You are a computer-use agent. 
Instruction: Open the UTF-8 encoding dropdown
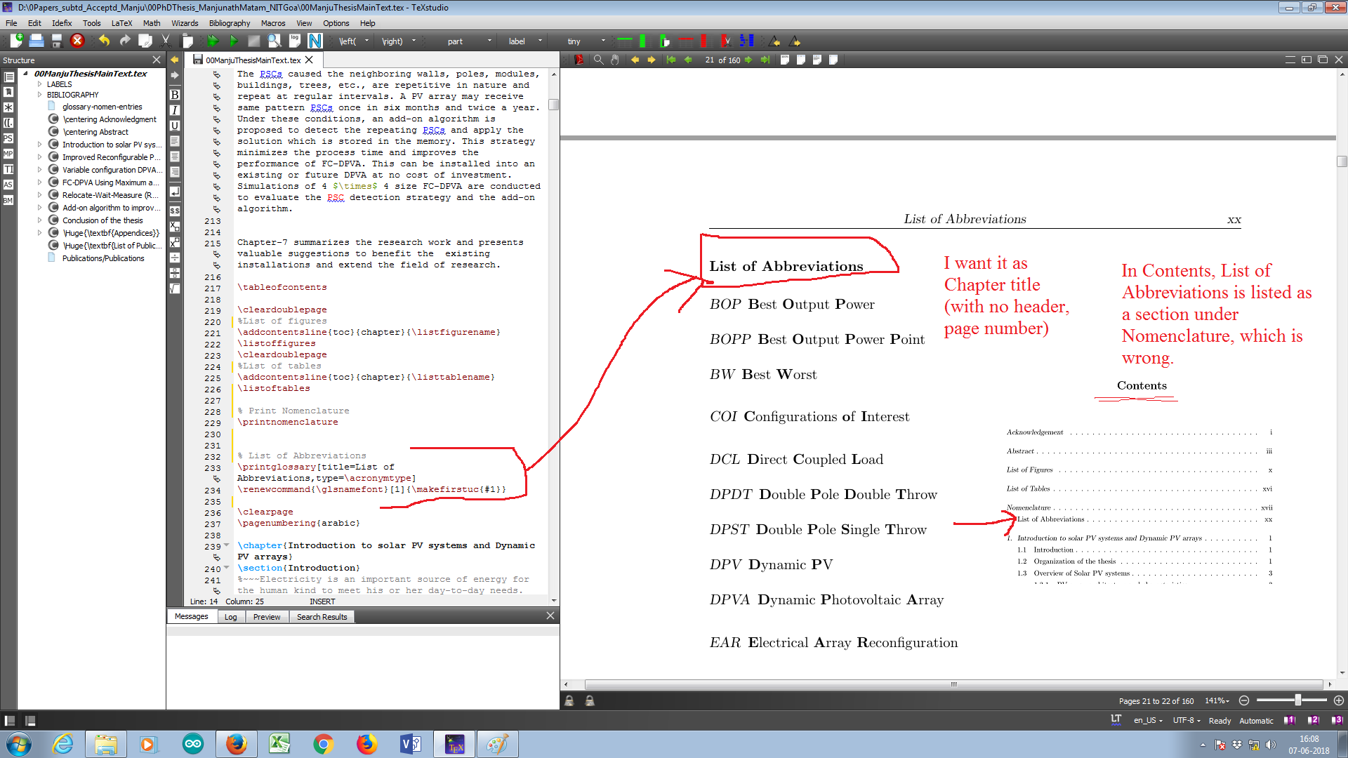tap(1187, 720)
